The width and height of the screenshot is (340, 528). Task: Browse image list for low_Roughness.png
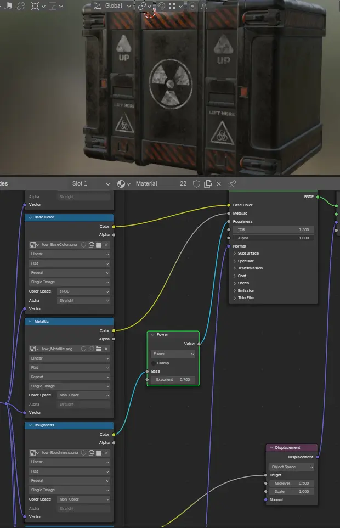click(34, 453)
